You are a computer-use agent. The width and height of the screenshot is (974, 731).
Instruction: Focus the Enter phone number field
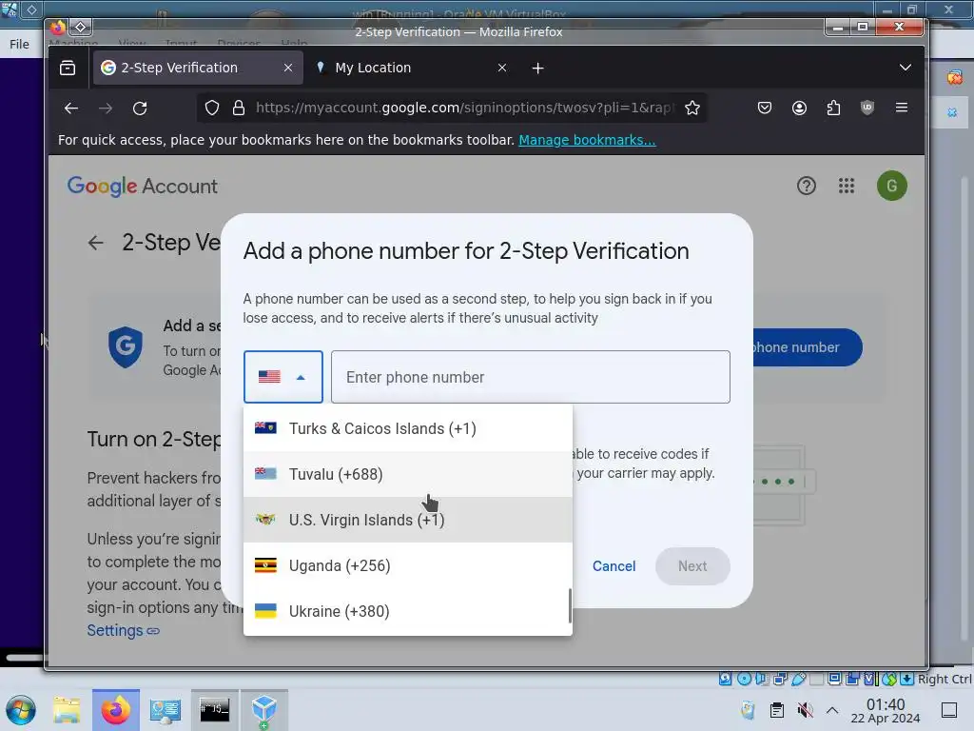(531, 377)
